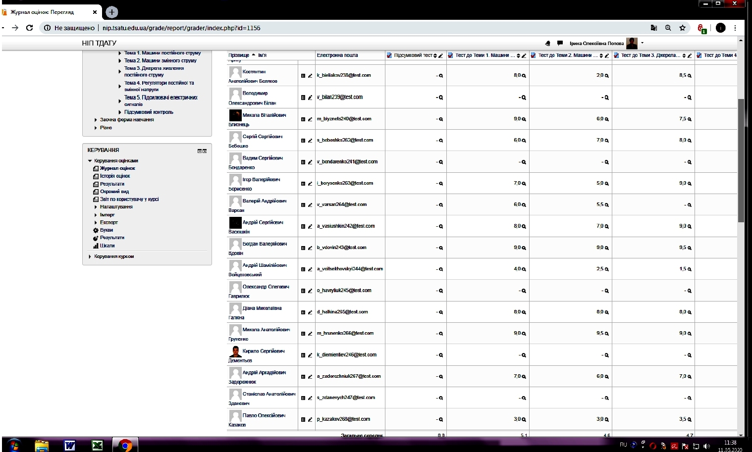752x452 pixels.
Task: Open the messages speech bubble icon
Action: click(560, 43)
